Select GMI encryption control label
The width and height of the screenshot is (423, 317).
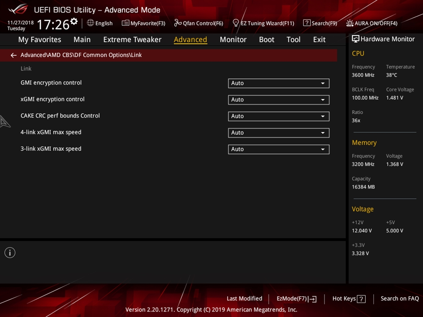pos(51,83)
